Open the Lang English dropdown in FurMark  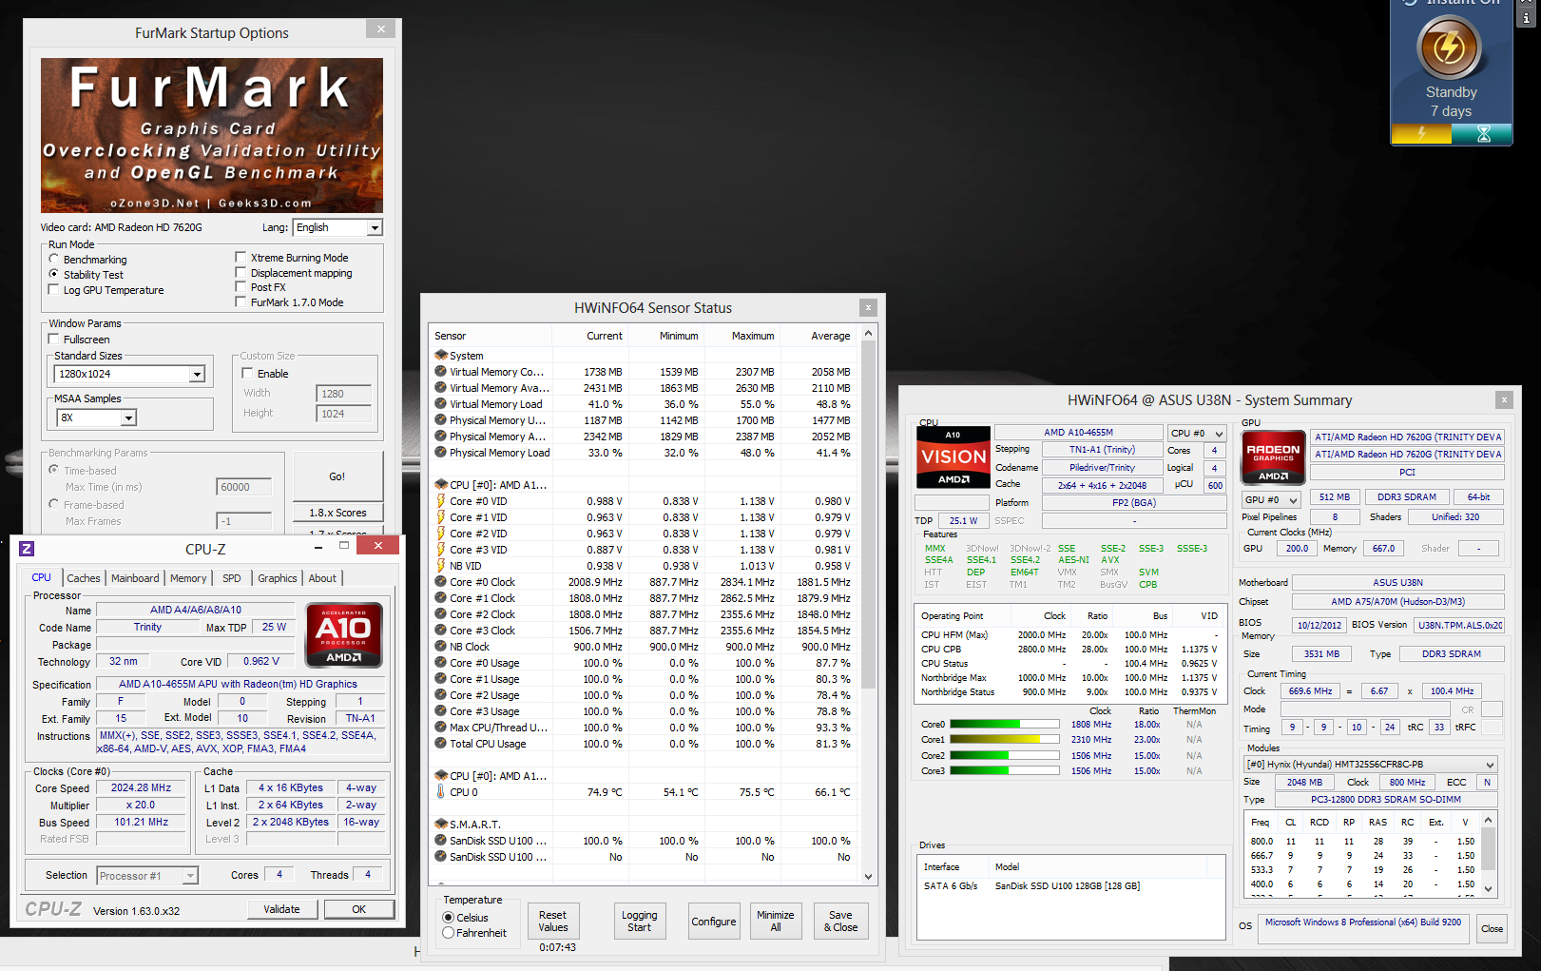point(337,227)
